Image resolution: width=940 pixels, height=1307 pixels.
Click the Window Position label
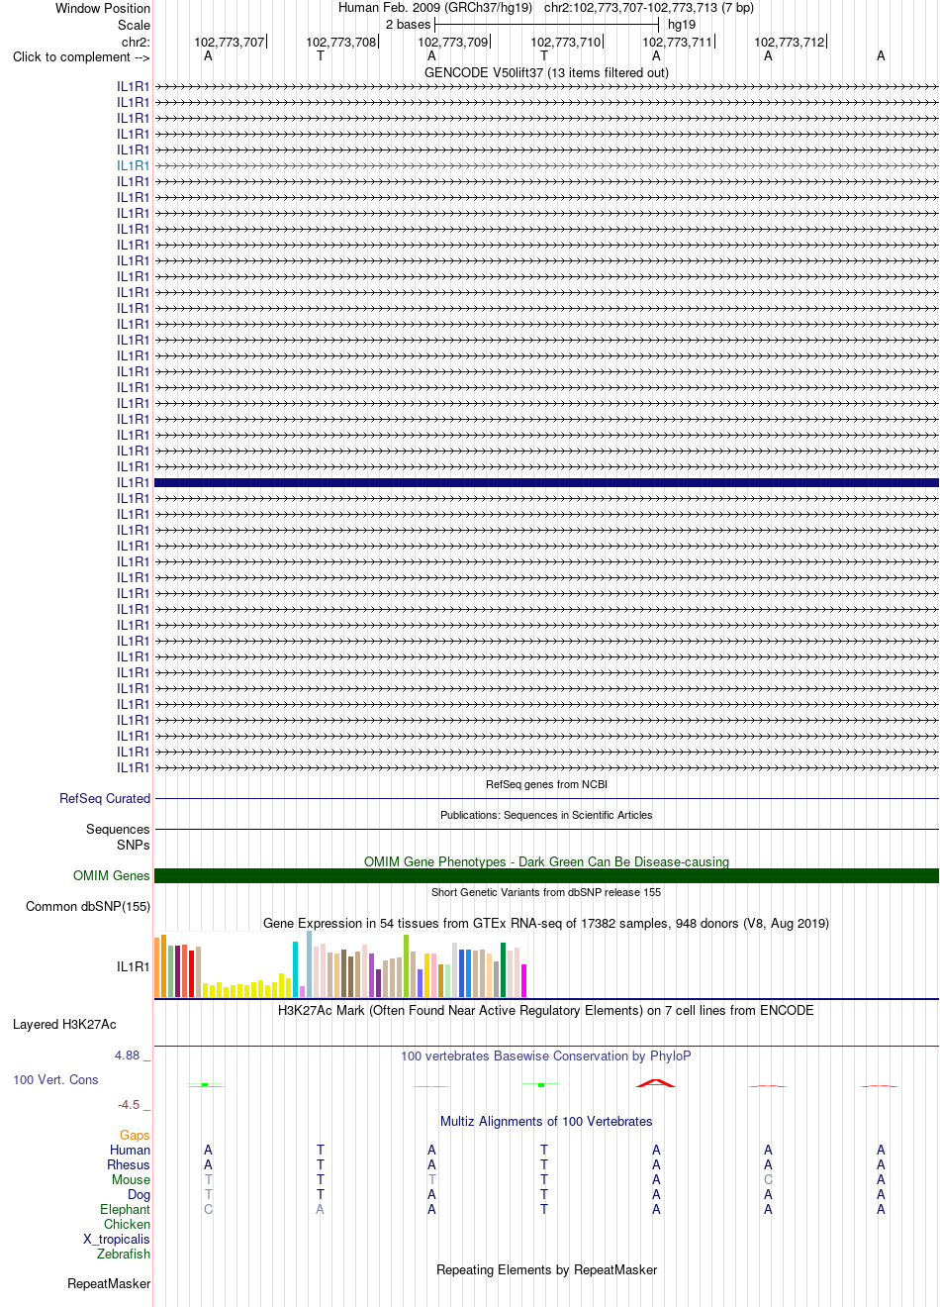103,8
